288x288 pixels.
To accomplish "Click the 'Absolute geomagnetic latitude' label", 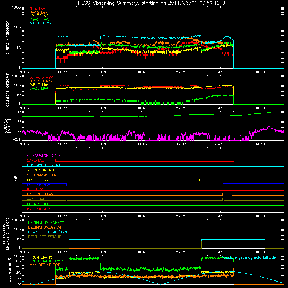I will click(x=249, y=257).
